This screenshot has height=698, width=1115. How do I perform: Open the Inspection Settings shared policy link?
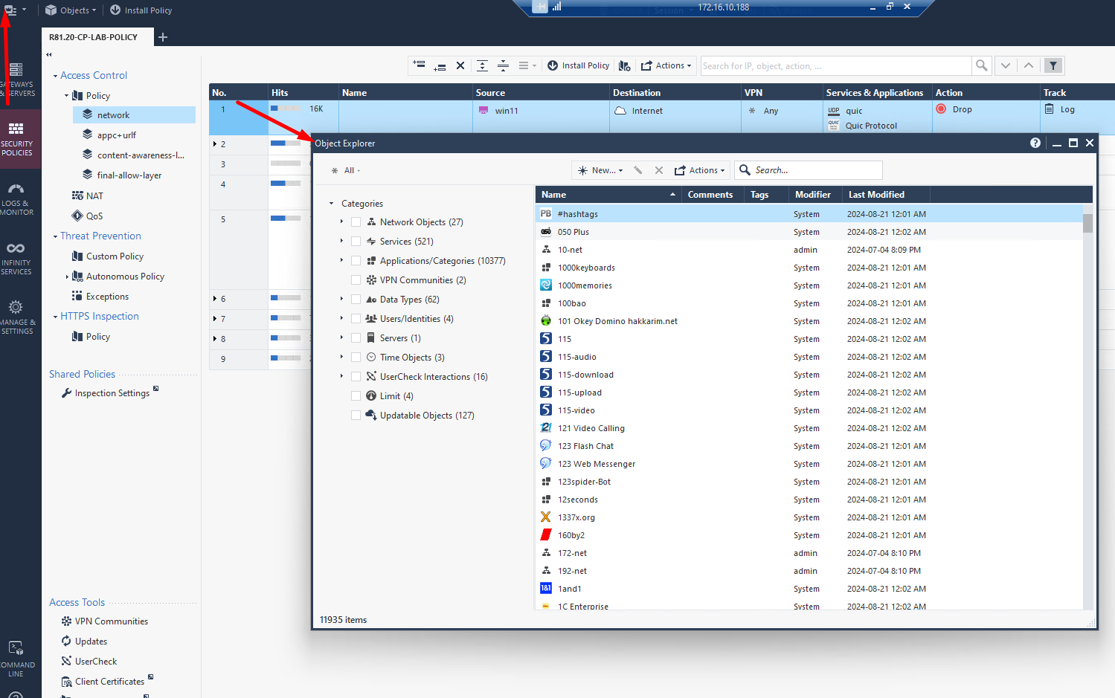pos(112,393)
